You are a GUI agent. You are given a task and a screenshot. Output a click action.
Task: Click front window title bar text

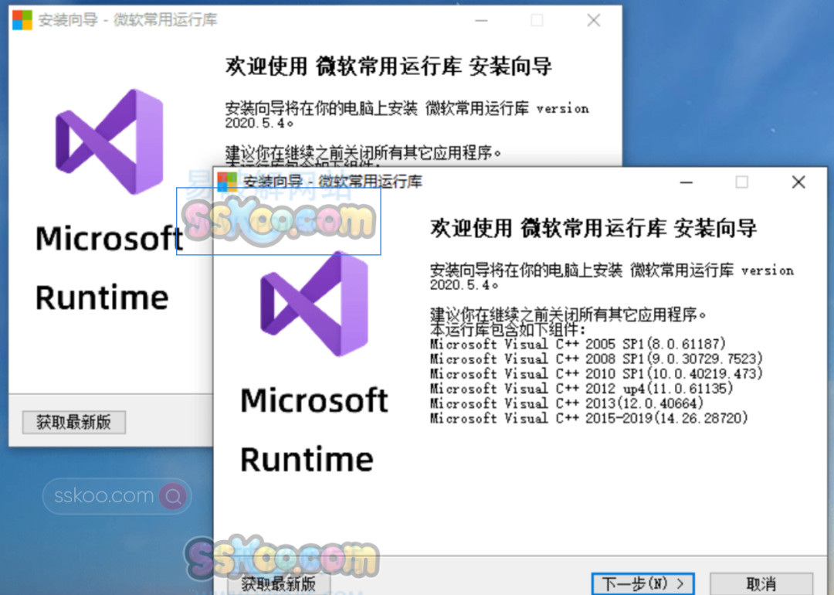pos(332,182)
